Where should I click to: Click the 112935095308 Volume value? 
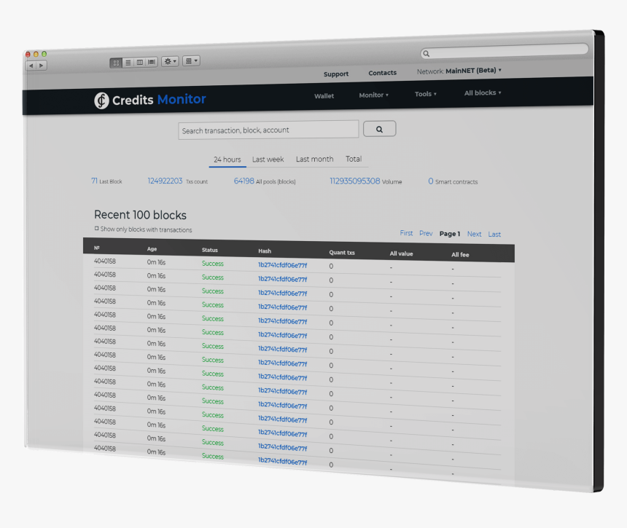click(x=354, y=181)
